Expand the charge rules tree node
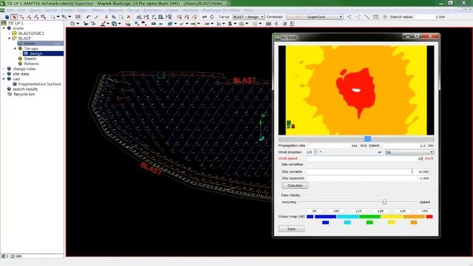This screenshot has width=473, height=266. 4,69
